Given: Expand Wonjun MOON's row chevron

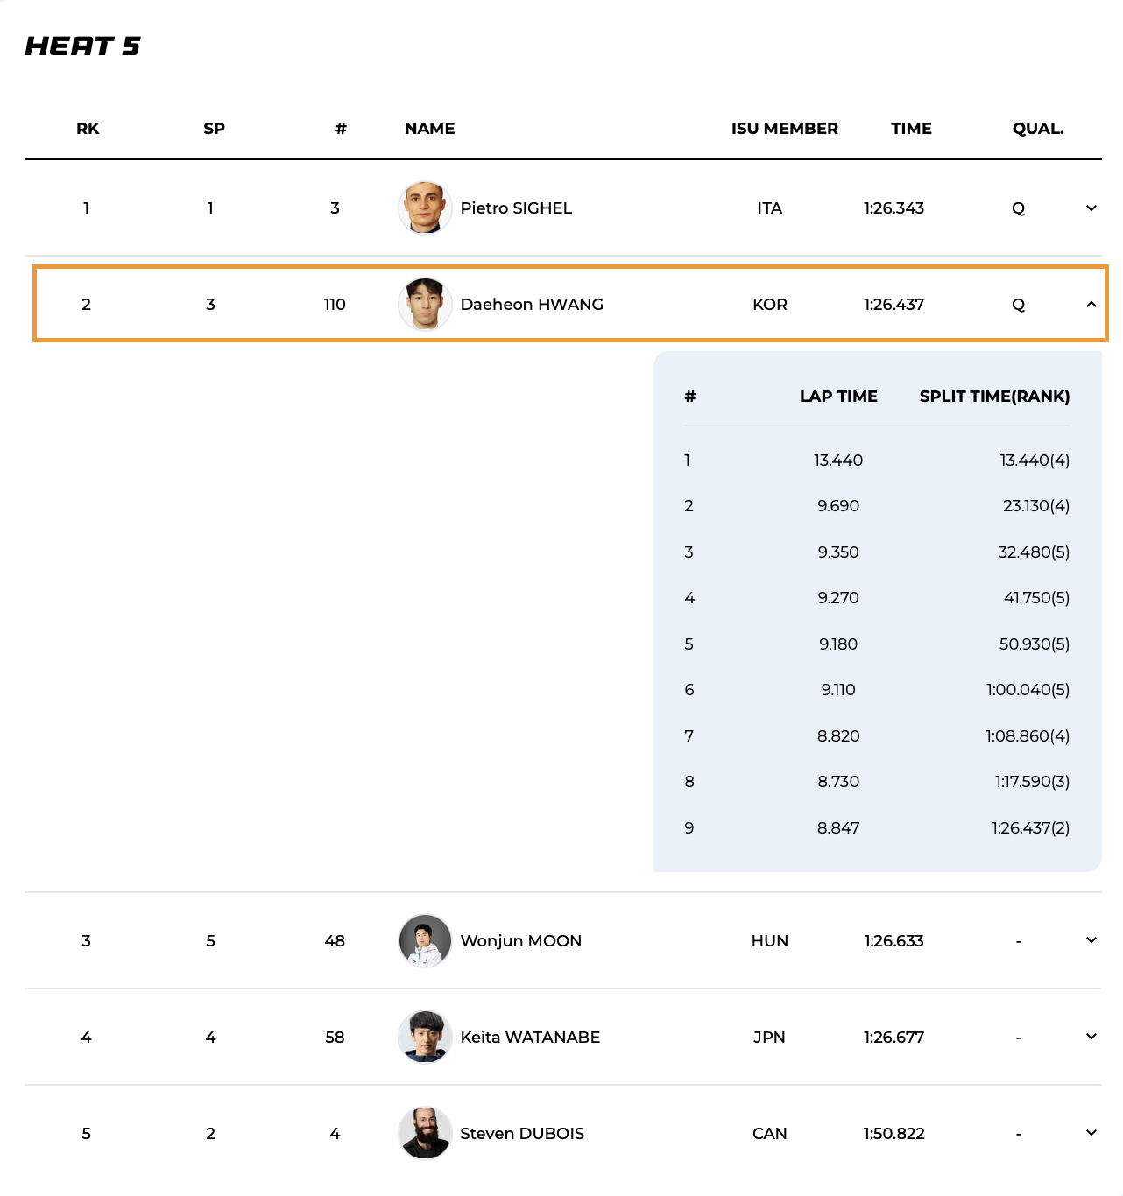Looking at the screenshot, I should pyautogui.click(x=1091, y=940).
